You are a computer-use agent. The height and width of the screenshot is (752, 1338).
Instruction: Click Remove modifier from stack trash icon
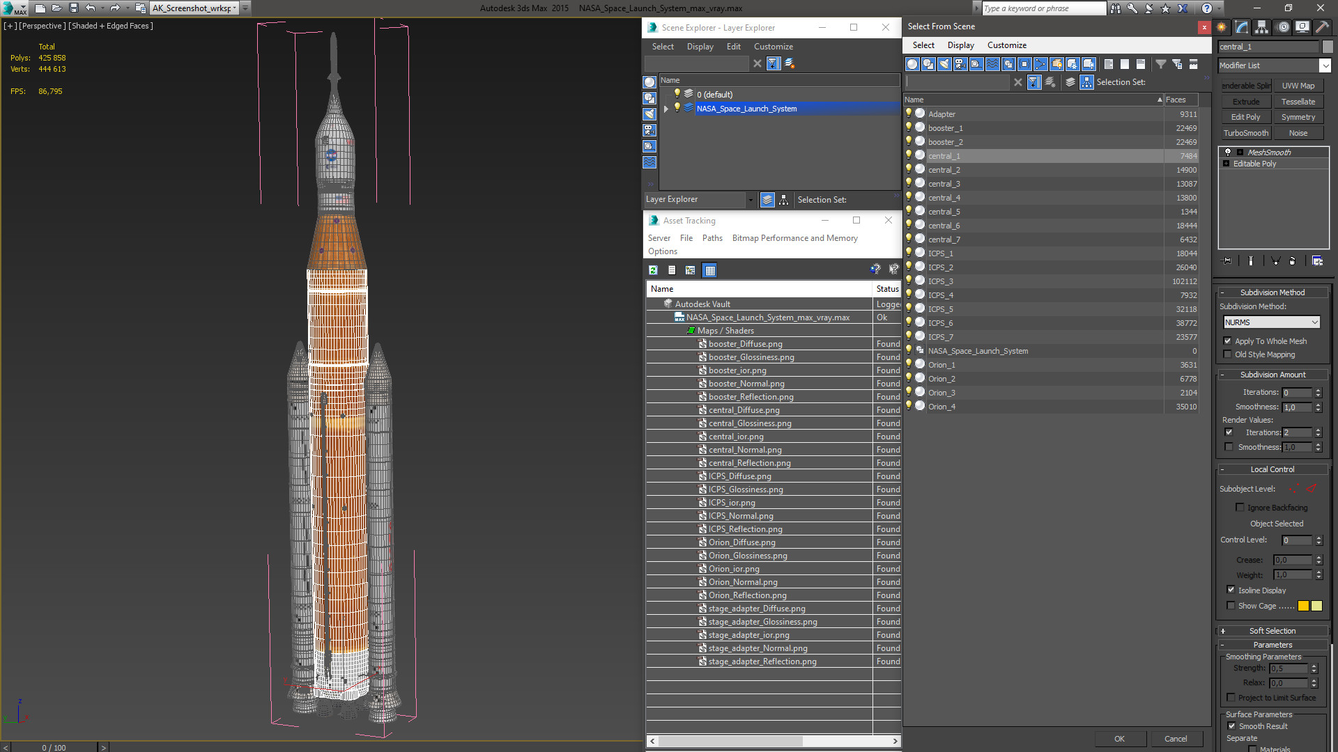[x=1292, y=260]
